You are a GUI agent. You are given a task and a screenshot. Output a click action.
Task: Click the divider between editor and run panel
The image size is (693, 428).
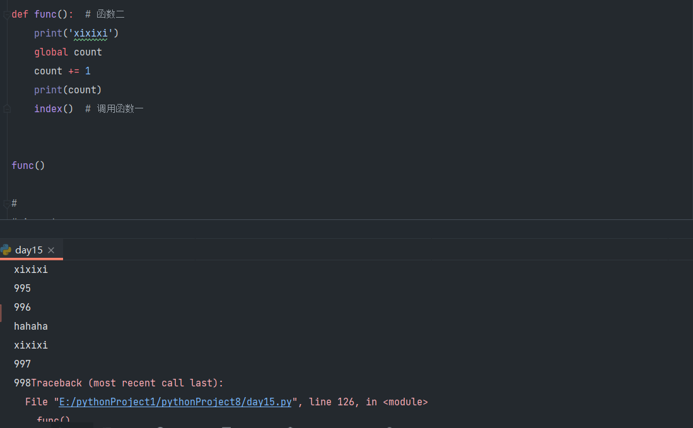coord(346,220)
